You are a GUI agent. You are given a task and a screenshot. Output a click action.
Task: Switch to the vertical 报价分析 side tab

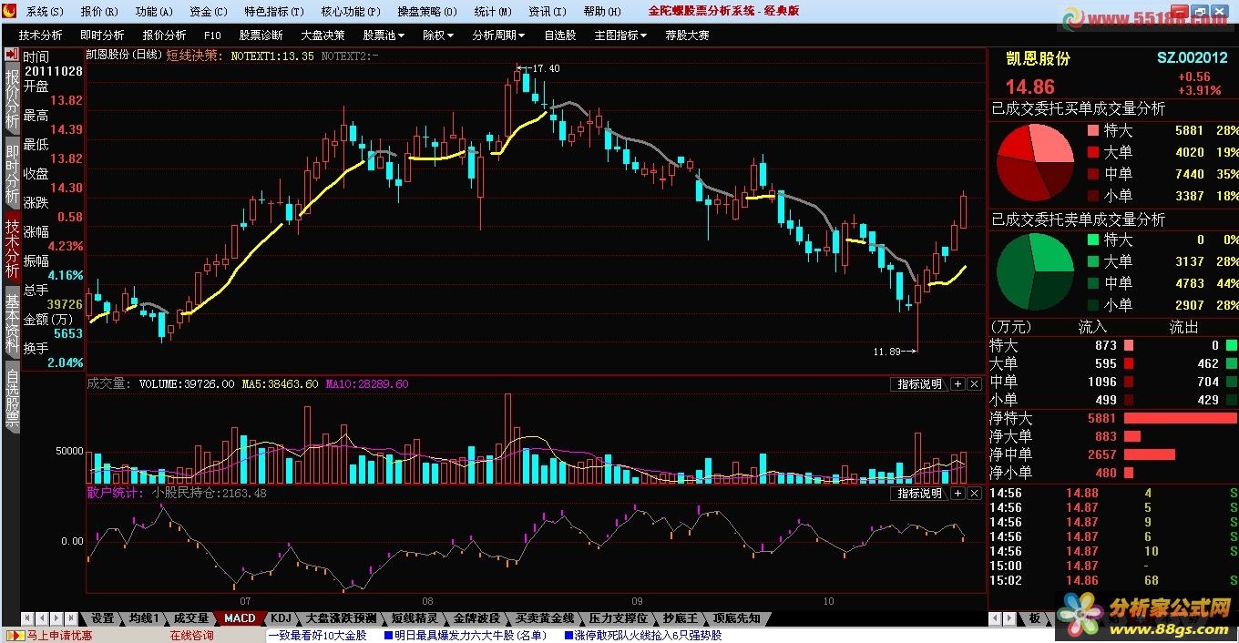click(12, 98)
